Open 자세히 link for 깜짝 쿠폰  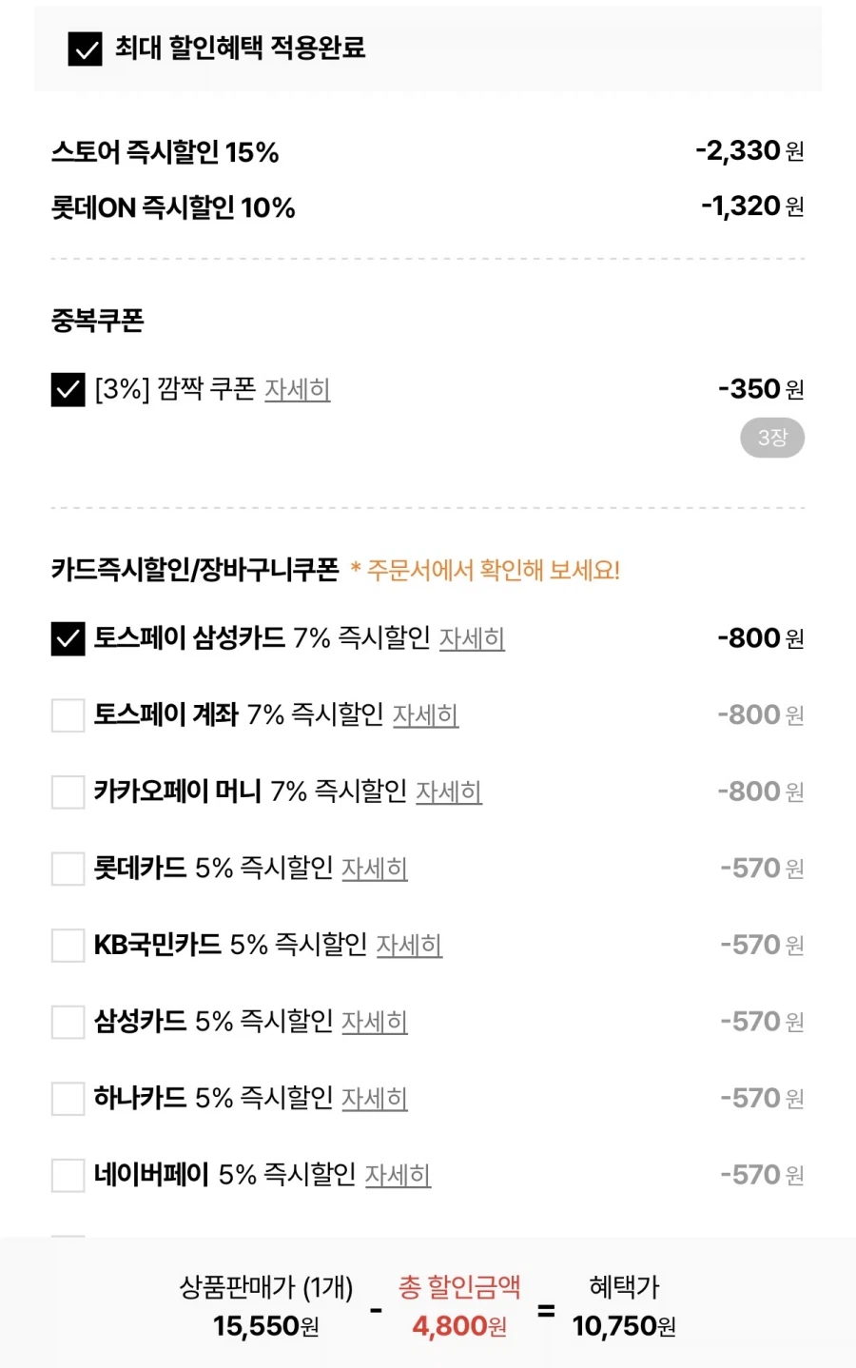tap(297, 389)
